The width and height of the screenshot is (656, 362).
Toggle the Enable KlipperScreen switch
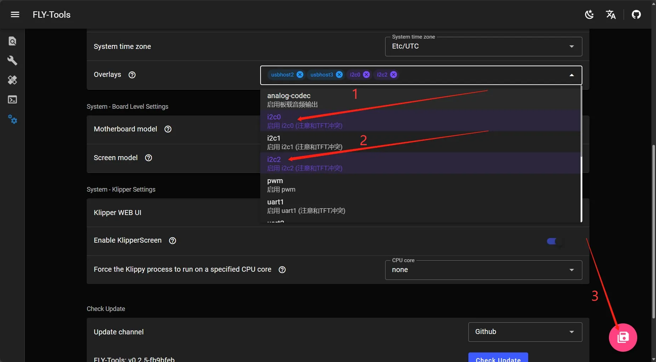(554, 241)
